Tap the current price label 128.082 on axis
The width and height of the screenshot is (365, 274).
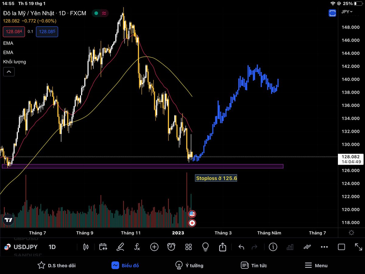click(350, 157)
